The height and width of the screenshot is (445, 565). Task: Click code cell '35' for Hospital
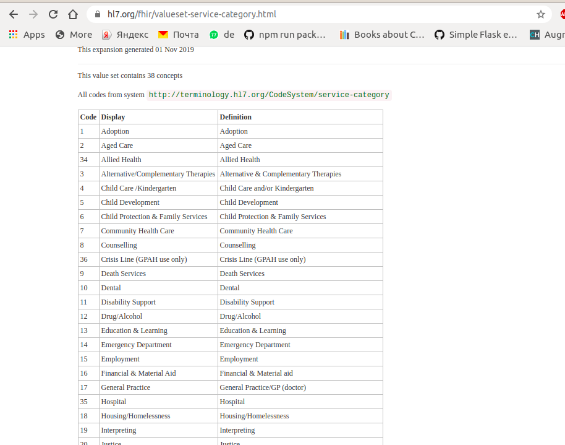88,402
